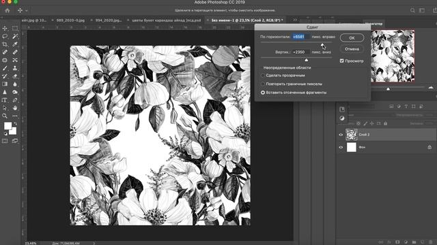Select the Move tool in the toolbox
The image size is (437, 245).
click(x=5, y=29)
